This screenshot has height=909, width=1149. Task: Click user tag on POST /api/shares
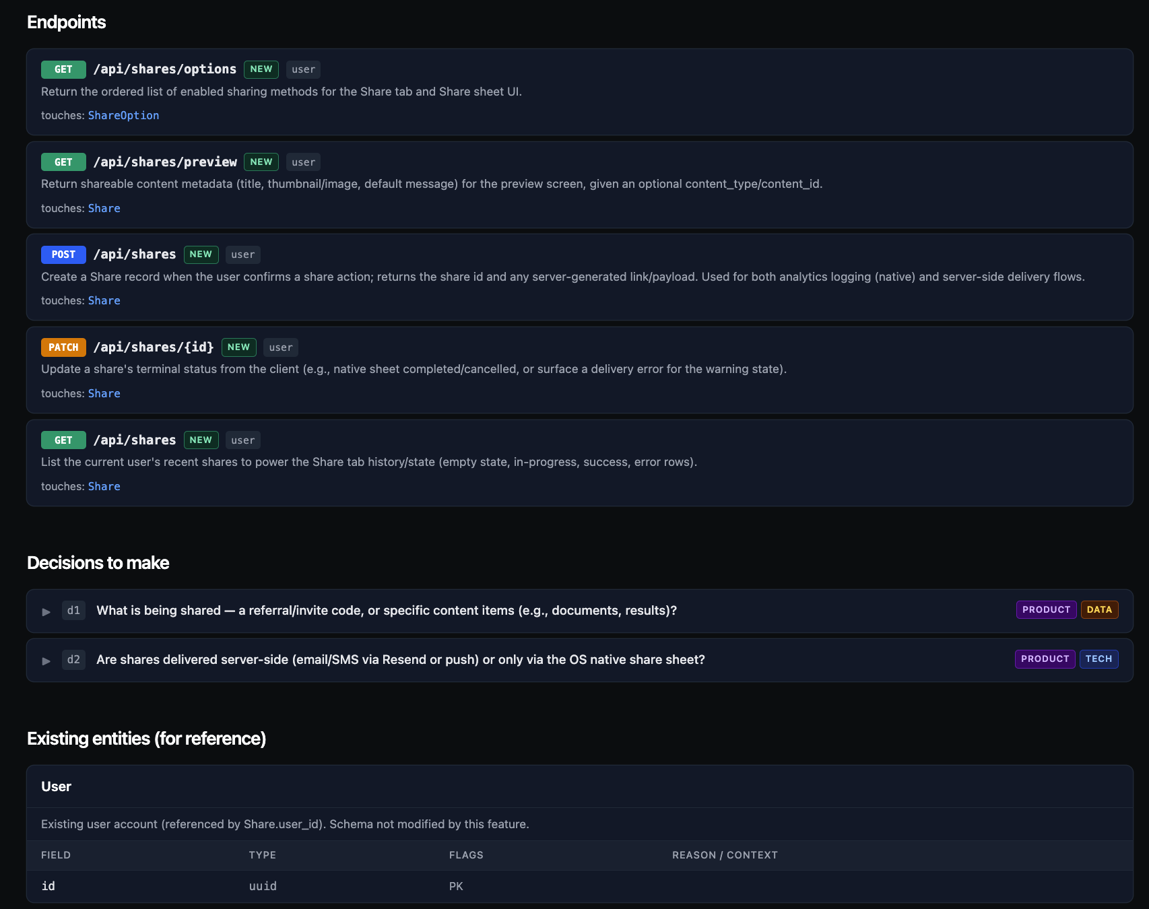coord(242,255)
